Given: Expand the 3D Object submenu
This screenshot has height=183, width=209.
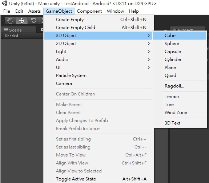Looking at the screenshot, I should [99, 36].
